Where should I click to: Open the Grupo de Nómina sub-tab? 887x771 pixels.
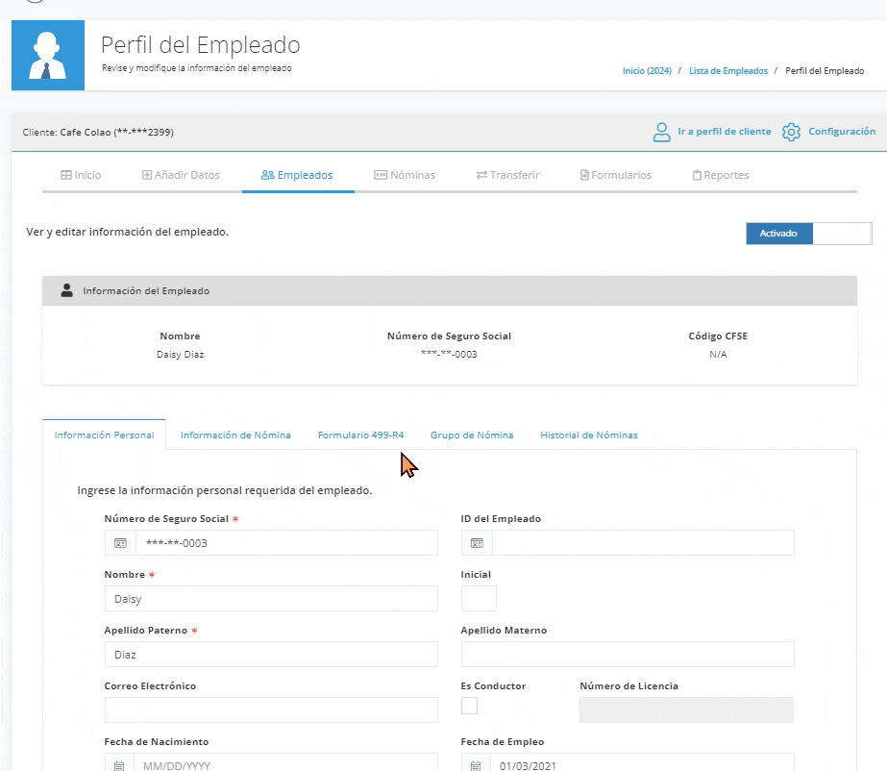[472, 435]
